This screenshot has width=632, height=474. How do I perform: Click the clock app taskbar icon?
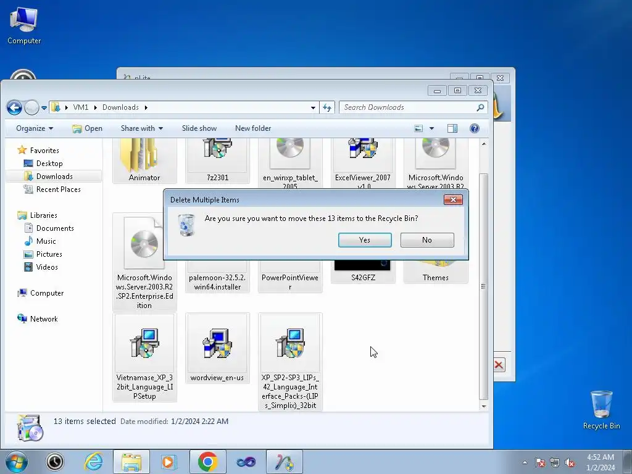tap(55, 462)
